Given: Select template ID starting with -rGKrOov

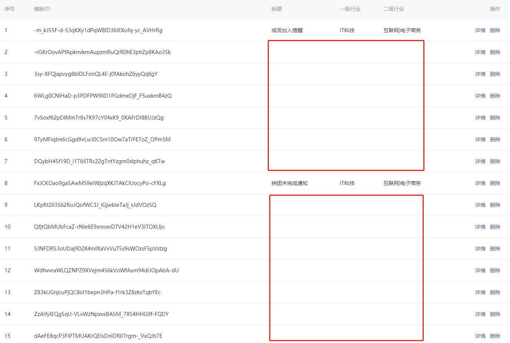Looking at the screenshot, I should click(x=102, y=52).
